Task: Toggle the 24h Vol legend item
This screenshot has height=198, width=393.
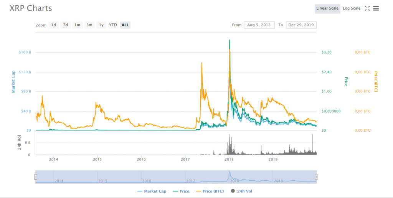Action: (242, 191)
